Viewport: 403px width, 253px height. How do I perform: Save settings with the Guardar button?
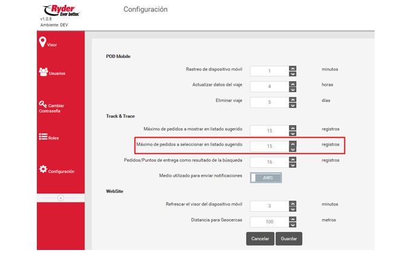(x=289, y=239)
